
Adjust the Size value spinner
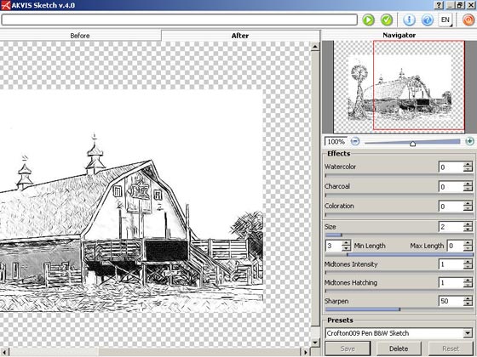click(468, 227)
